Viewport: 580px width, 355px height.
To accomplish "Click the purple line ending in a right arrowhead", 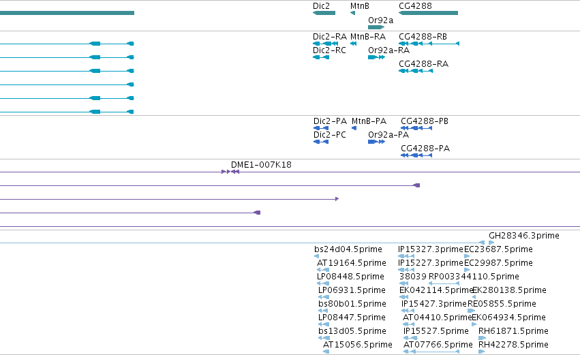I will (x=170, y=199).
